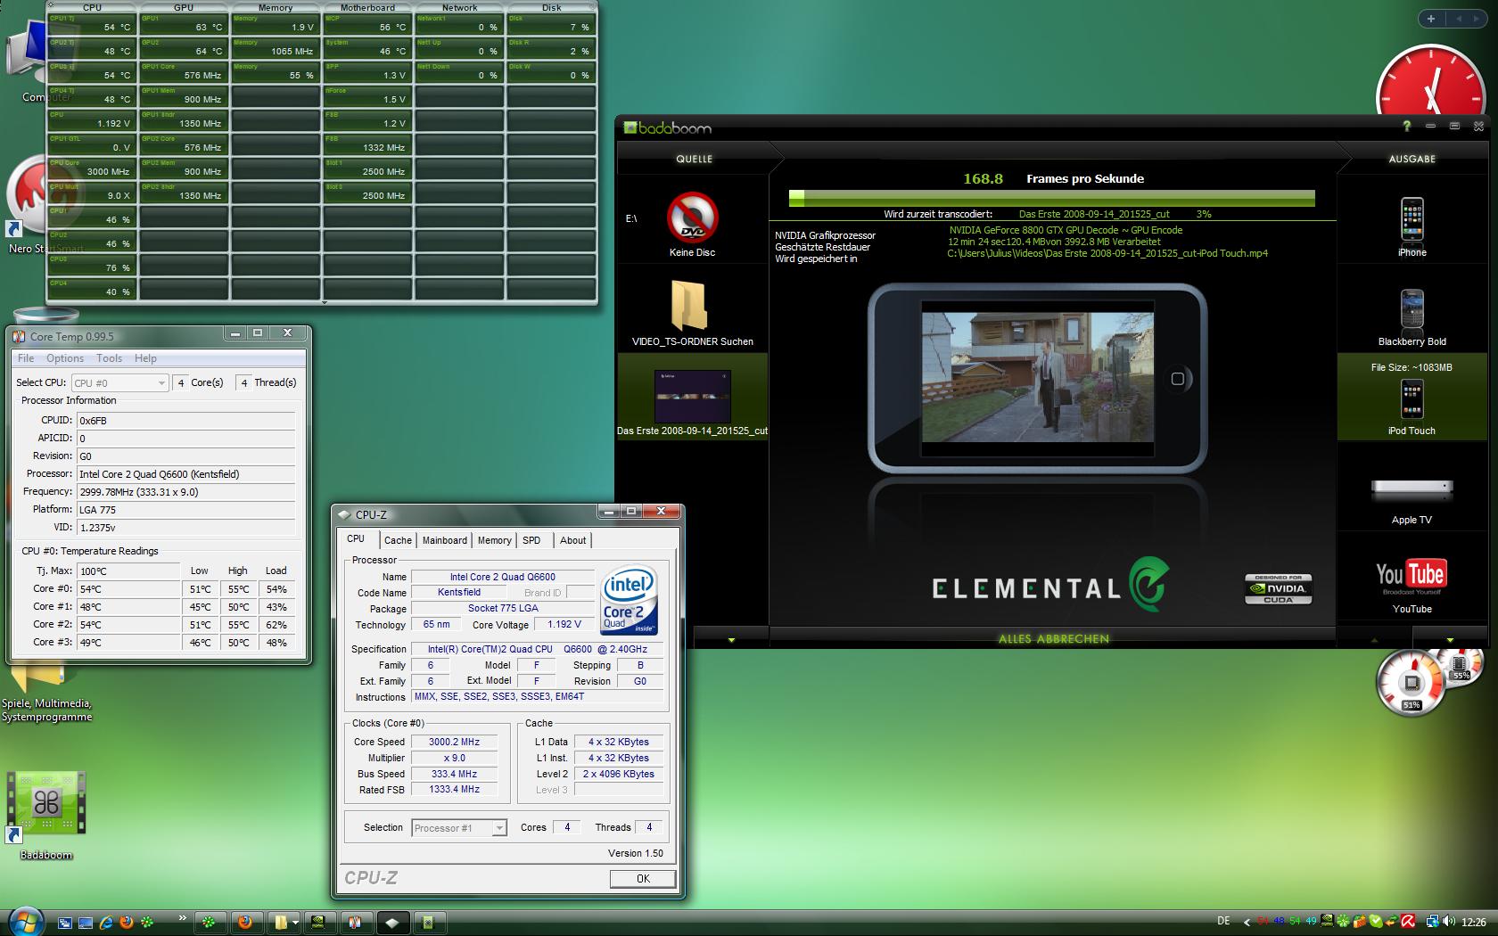The image size is (1498, 936).
Task: Open the Processor Selection dropdown in CPU-Z
Action: tap(459, 828)
